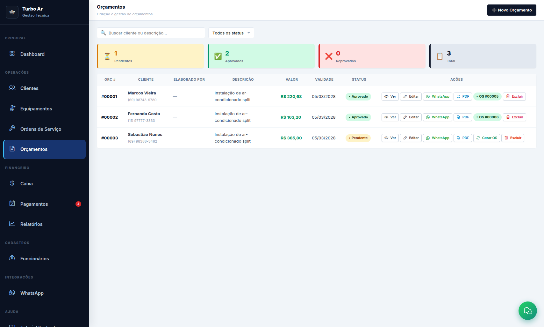Open the Dashboard grid icon
544x327 pixels.
point(12,53)
